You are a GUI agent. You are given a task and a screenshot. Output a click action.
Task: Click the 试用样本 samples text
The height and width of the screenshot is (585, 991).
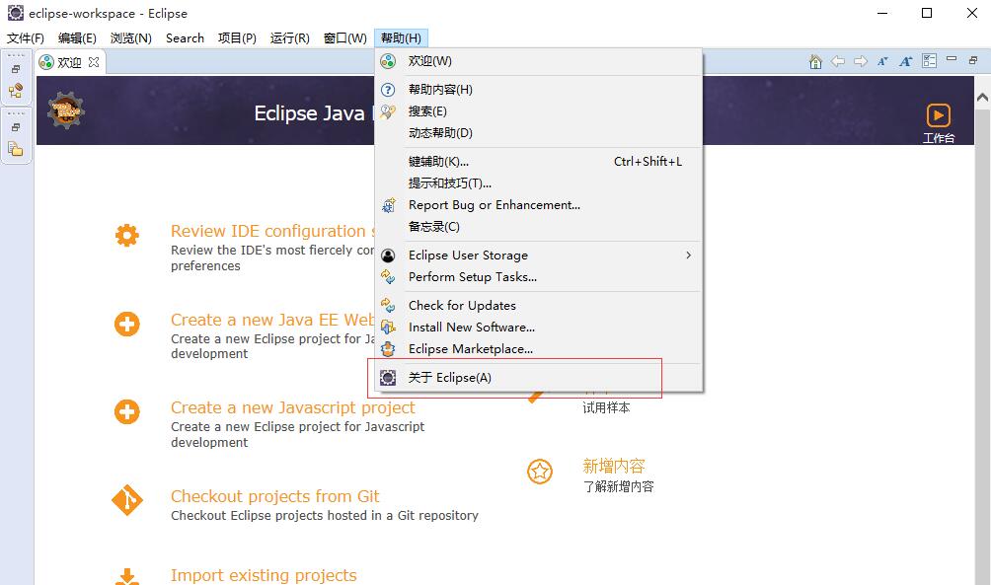(x=606, y=408)
